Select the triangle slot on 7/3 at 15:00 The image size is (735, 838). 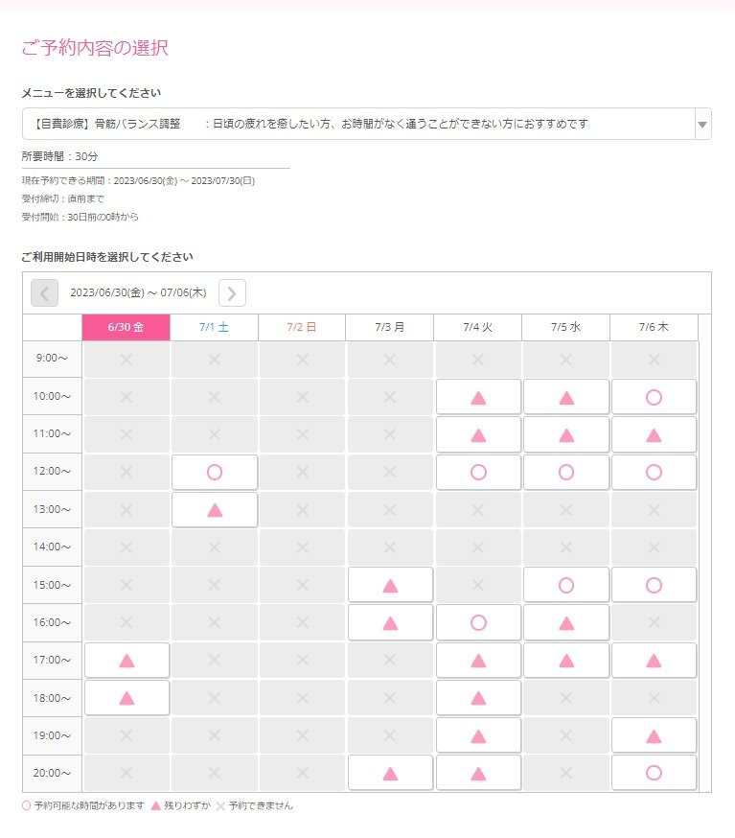pos(390,585)
